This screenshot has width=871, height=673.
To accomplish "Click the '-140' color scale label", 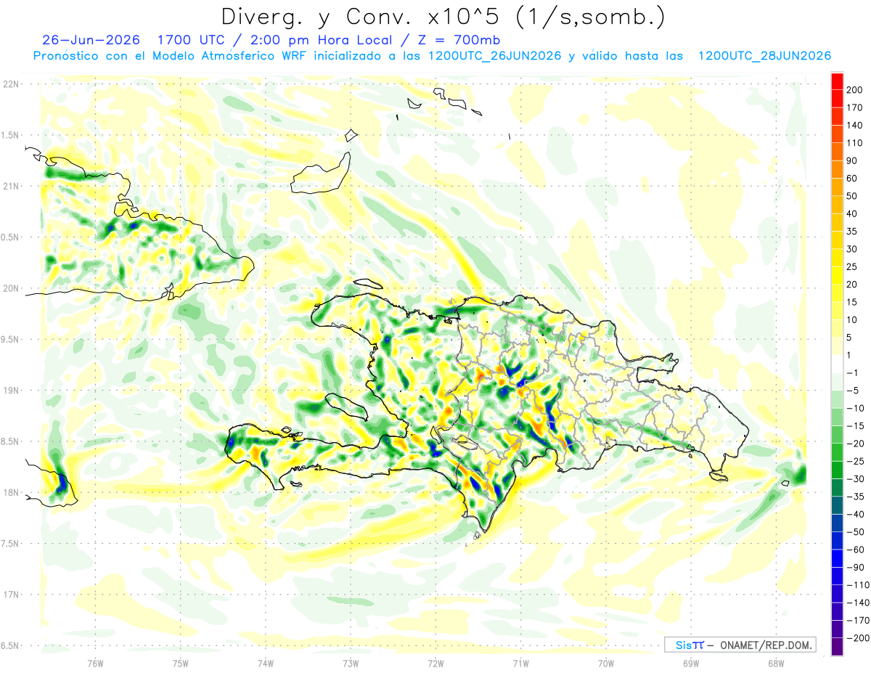I will pos(858,603).
